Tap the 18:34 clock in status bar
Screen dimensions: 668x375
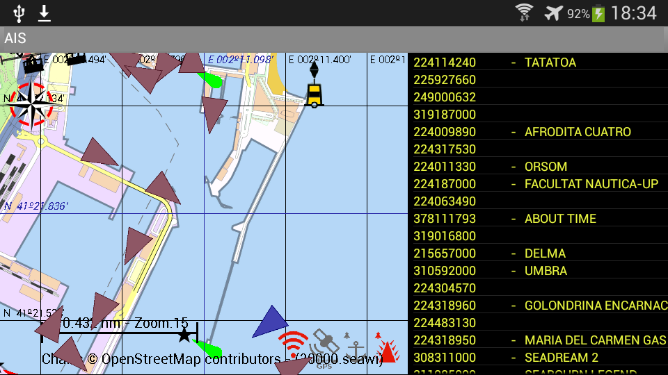[x=633, y=13]
